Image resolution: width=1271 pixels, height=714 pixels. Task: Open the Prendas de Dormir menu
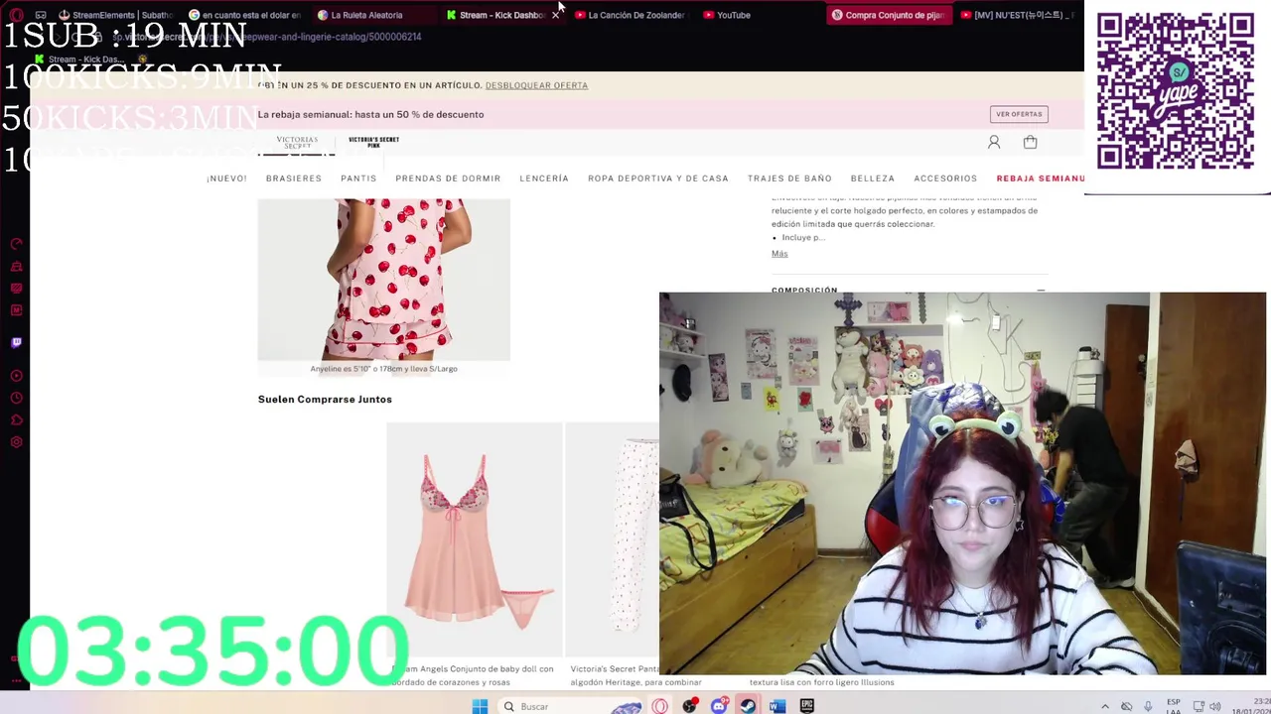click(x=448, y=178)
